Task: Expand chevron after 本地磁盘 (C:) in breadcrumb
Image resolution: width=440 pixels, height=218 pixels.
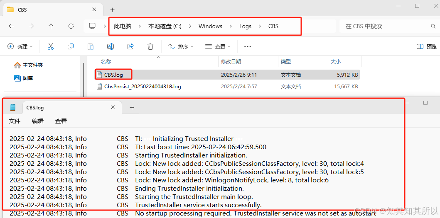Action: click(190, 26)
